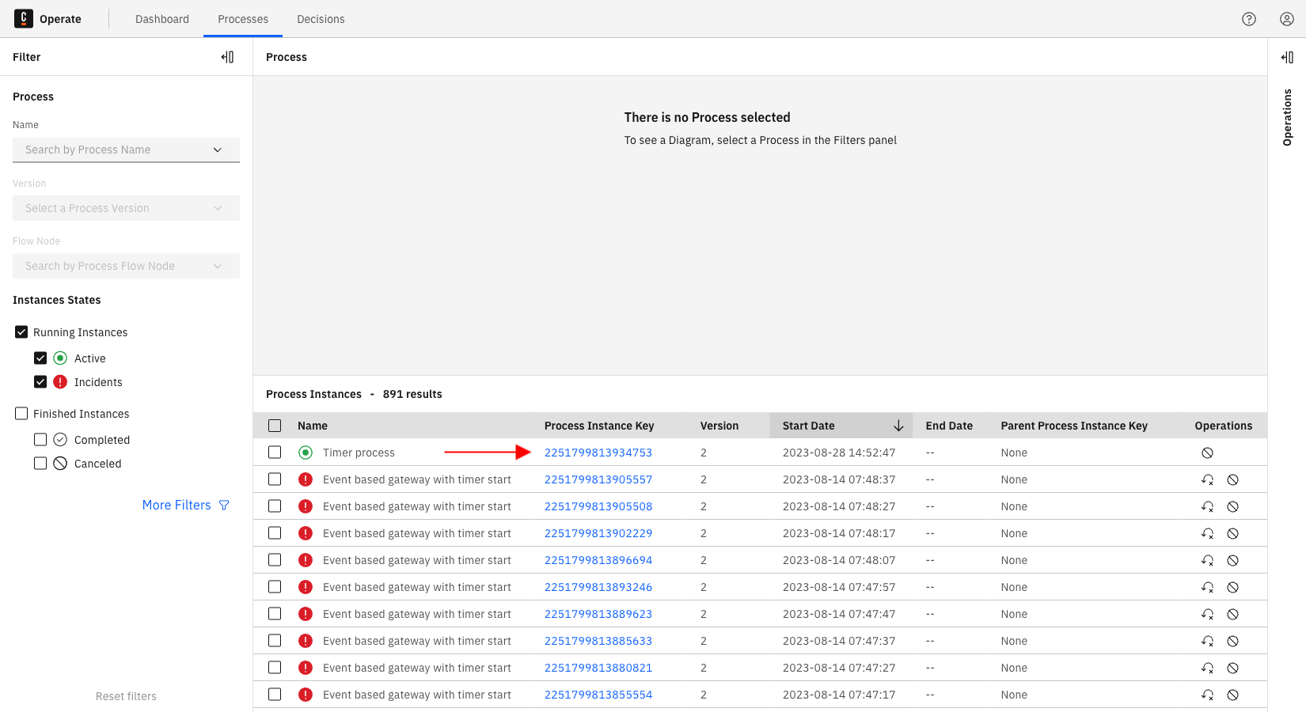This screenshot has height=712, width=1306.
Task: Cancel instance 2251799813902229
Action: pyautogui.click(x=1232, y=533)
